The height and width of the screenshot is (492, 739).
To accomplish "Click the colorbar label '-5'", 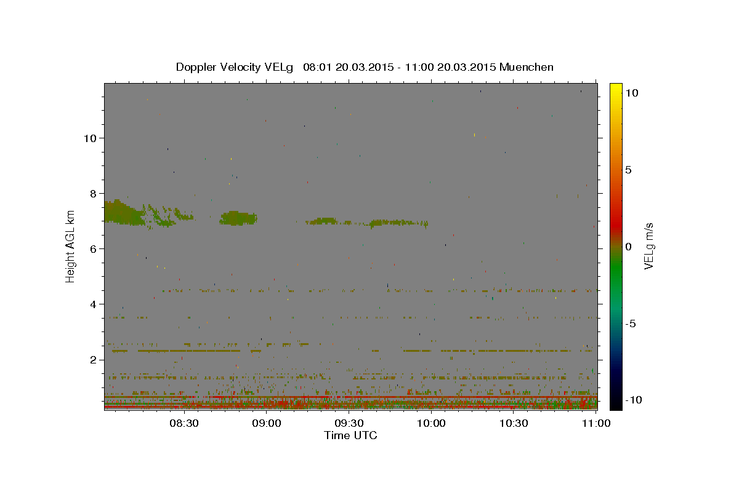I will pos(631,323).
